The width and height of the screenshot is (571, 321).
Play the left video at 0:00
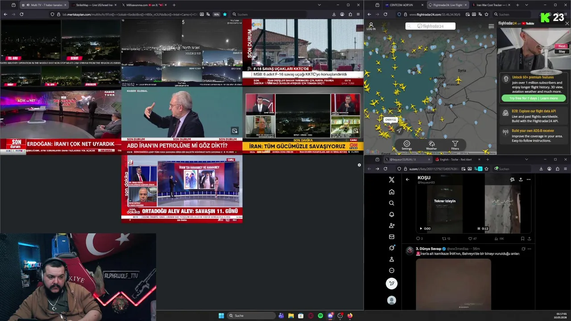pos(421,229)
